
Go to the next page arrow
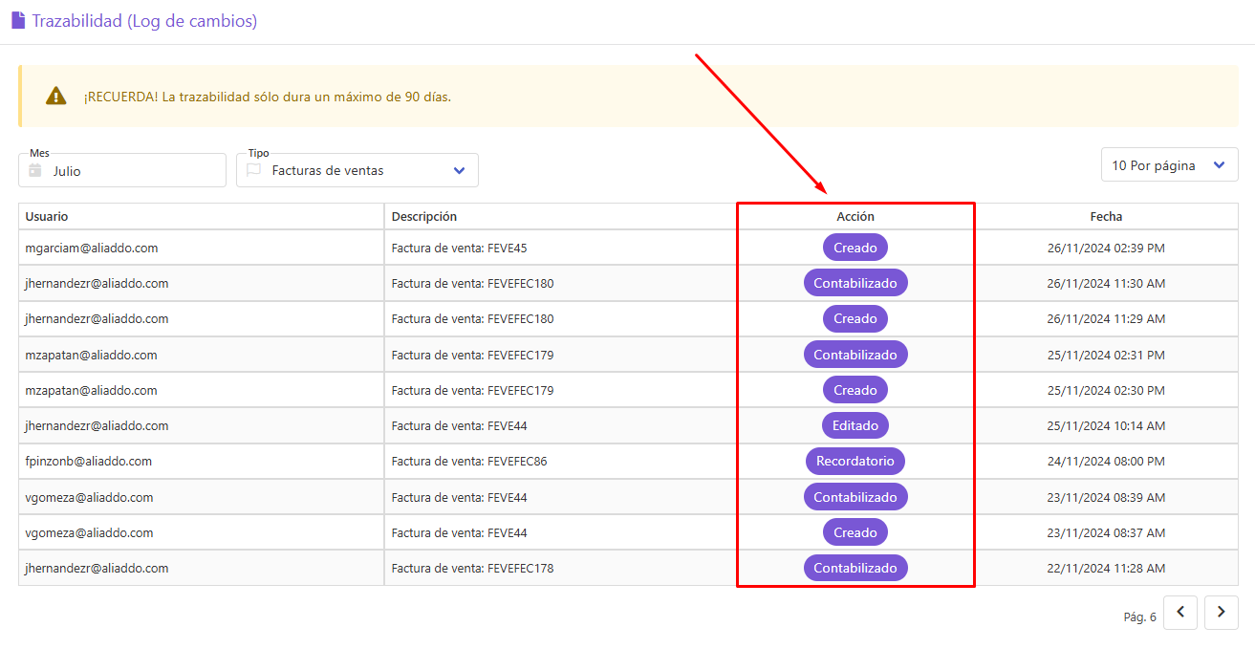pos(1222,613)
